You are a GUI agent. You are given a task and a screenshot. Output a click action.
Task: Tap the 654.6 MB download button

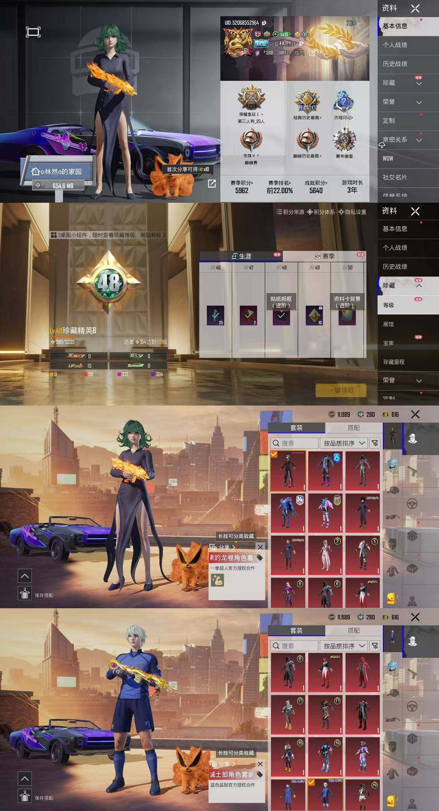58,185
